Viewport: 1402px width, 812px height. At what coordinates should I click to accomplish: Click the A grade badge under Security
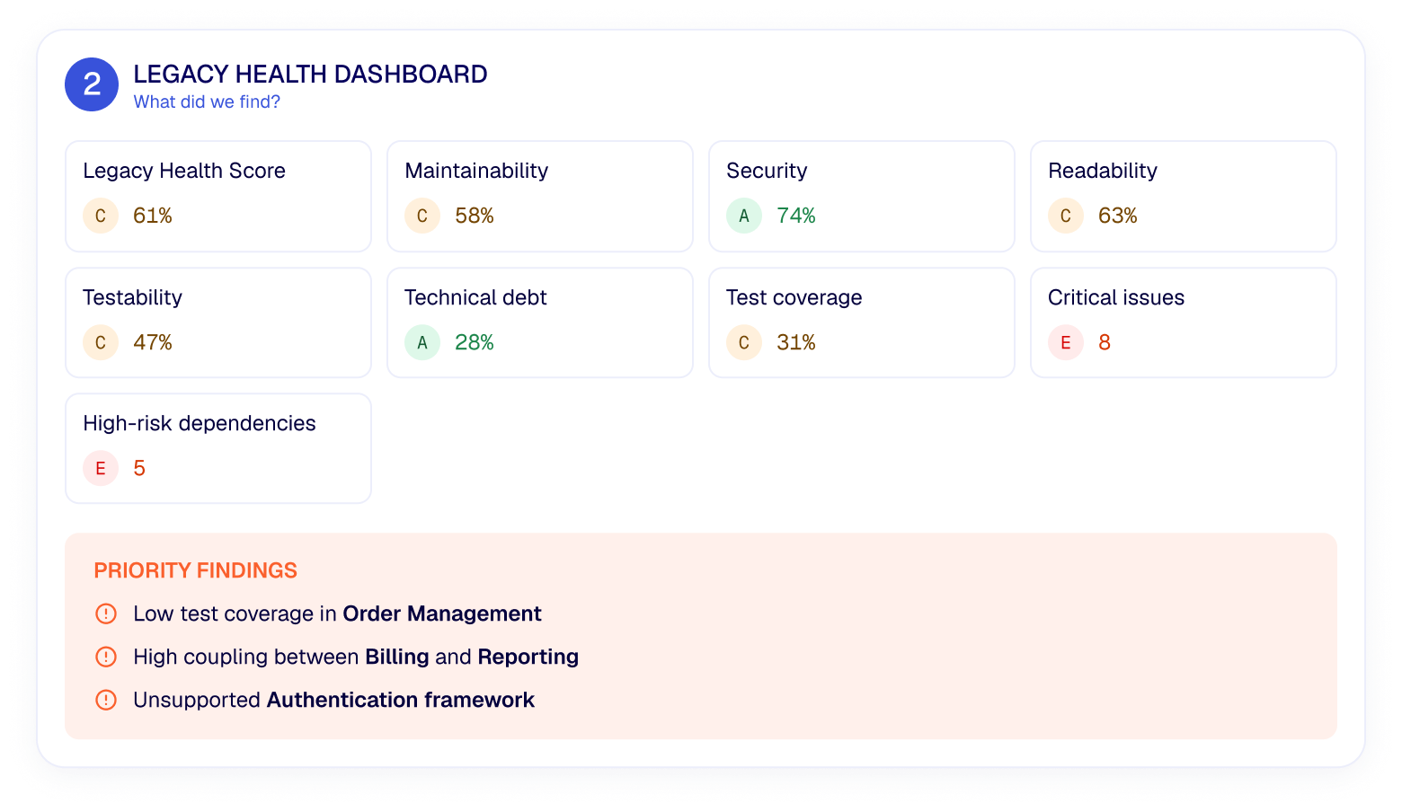pyautogui.click(x=744, y=216)
